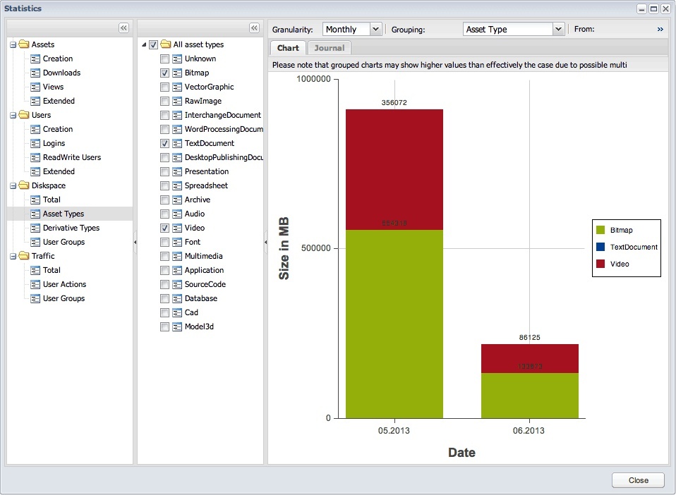Collapse the All asset types node
The width and height of the screenshot is (676, 495).
(144, 44)
